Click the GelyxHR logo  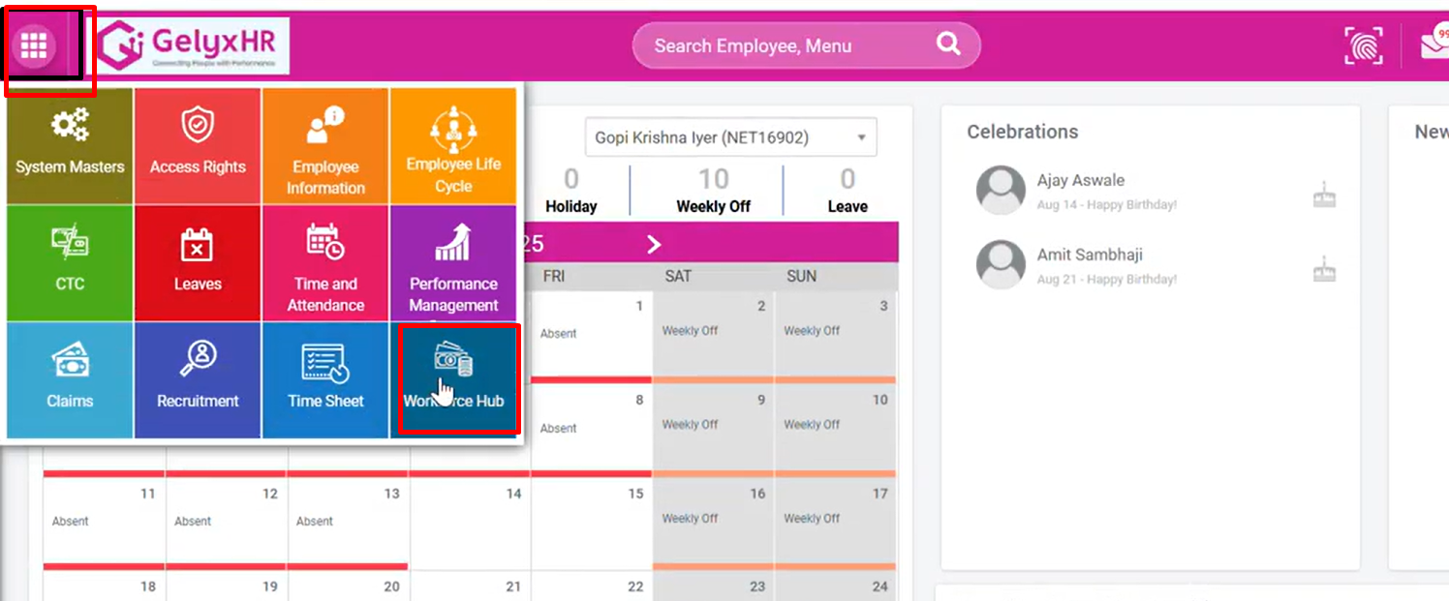pyautogui.click(x=194, y=46)
